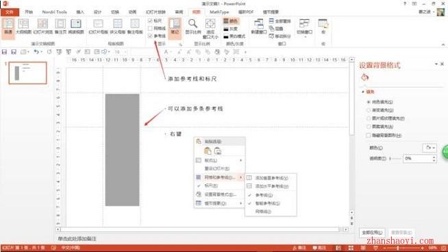This screenshot has height=252, width=448.
Task: Toggle the Ruler checkbox
Action: point(150,21)
